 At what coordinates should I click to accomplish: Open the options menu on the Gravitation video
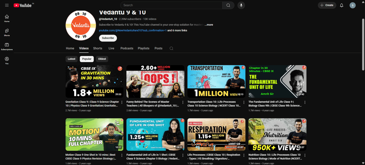point(122,102)
